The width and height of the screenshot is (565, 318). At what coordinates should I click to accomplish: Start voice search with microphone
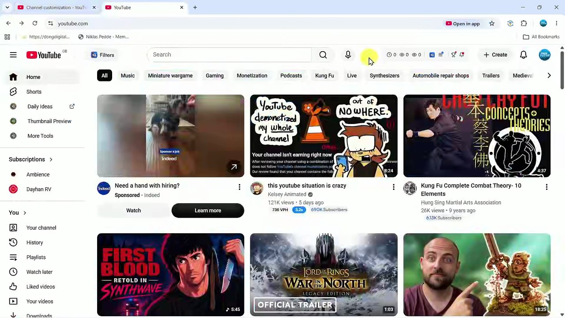point(348,55)
